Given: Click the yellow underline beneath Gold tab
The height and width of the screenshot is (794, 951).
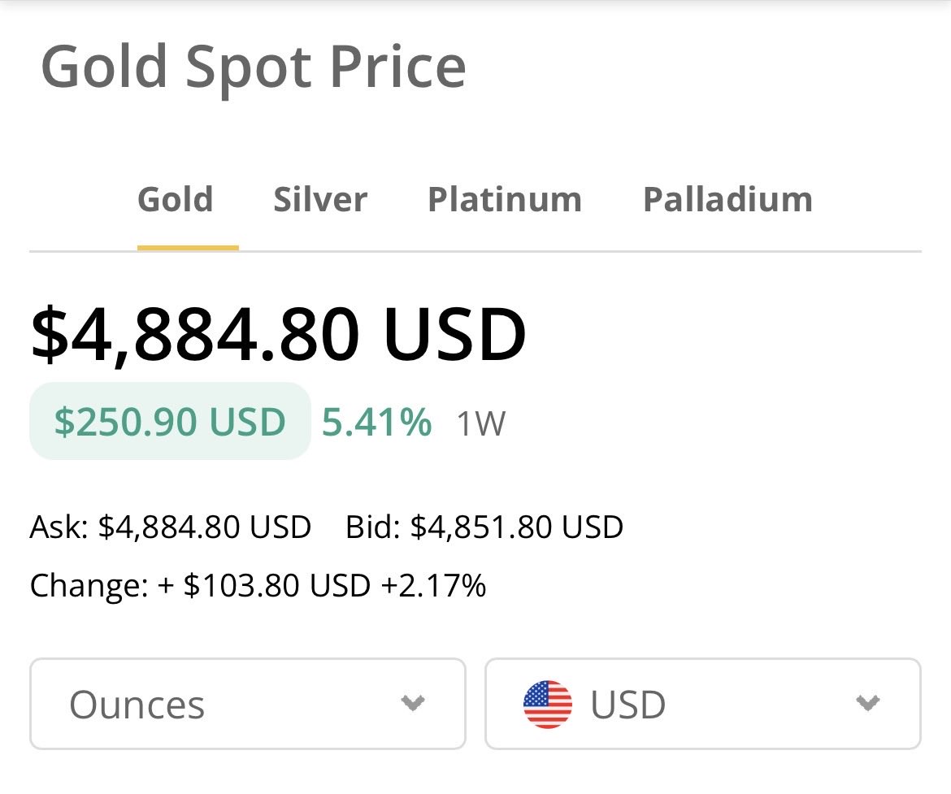Looking at the screenshot, I should pos(188,247).
